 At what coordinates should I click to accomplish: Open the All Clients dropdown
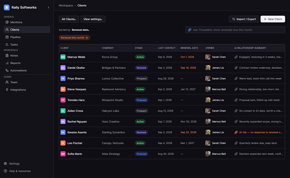(69, 19)
